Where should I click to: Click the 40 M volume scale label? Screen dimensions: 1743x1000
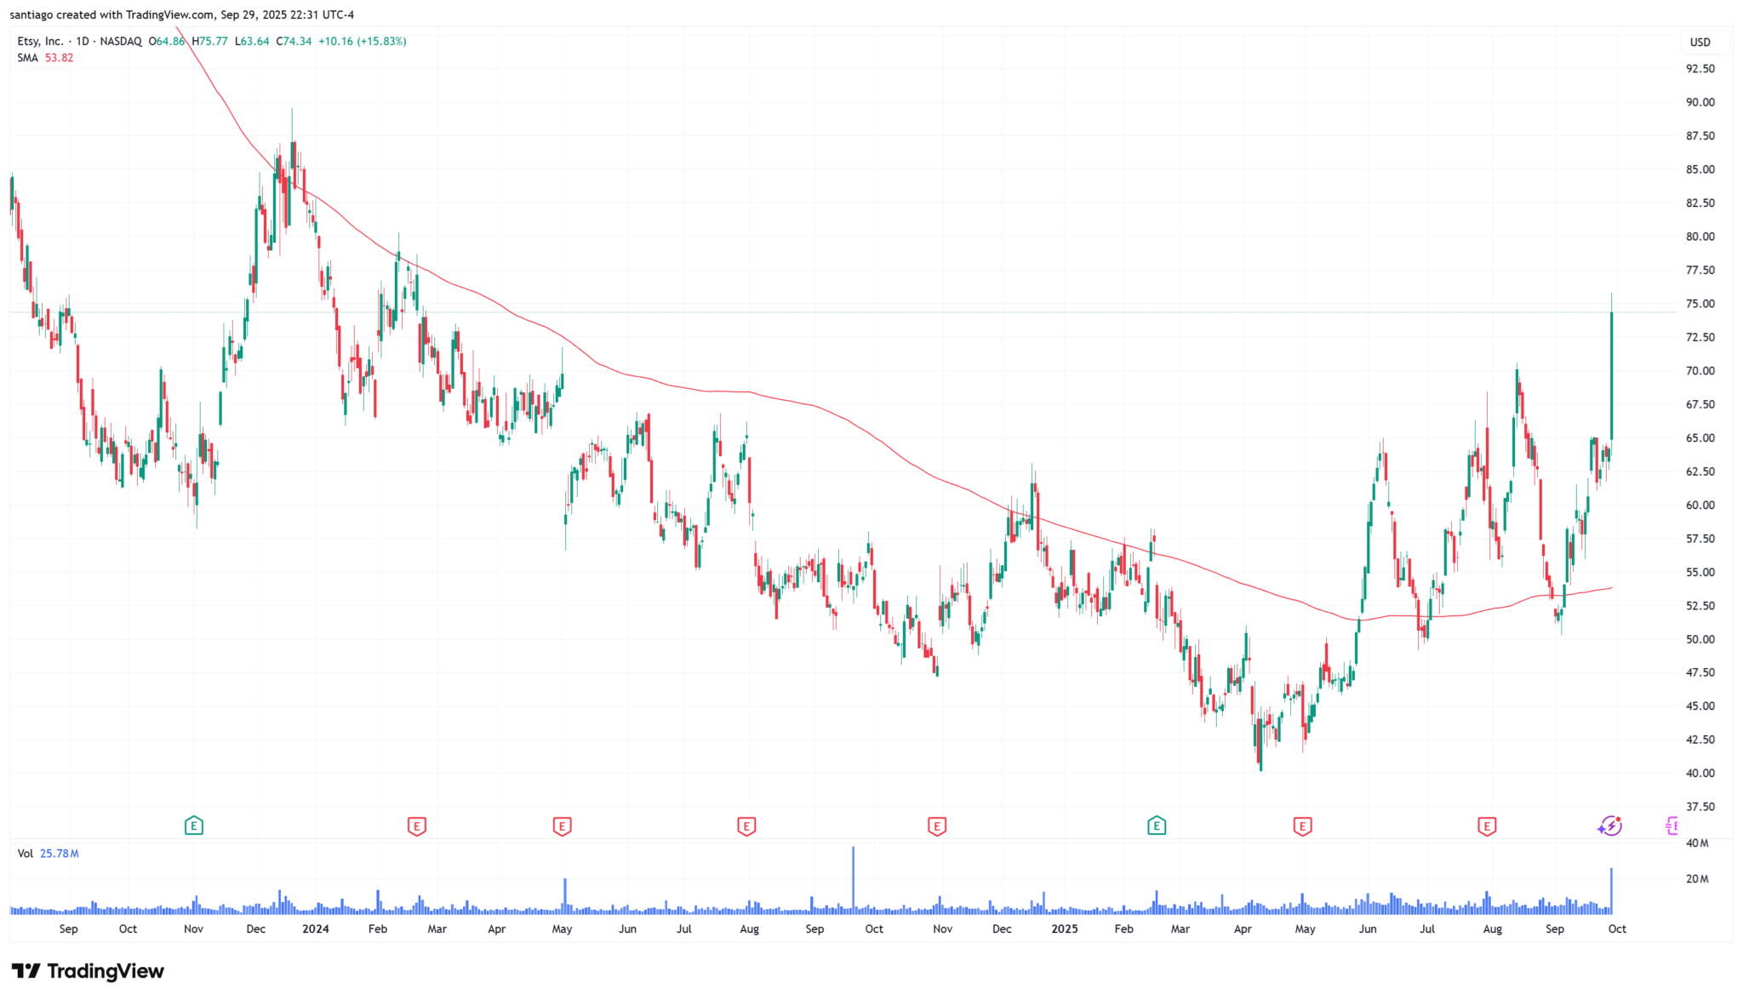click(1697, 843)
